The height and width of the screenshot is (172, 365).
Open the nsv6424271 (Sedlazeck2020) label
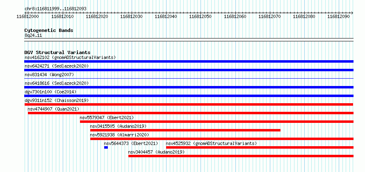[x=57, y=66]
